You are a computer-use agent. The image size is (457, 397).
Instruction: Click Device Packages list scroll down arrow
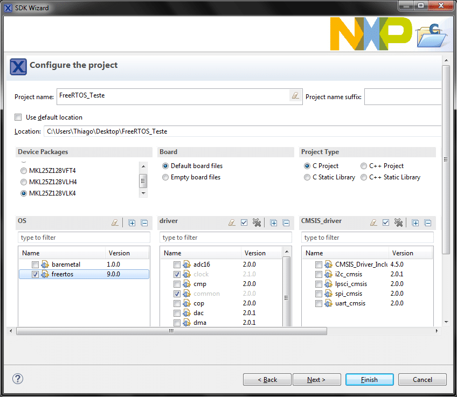[x=143, y=193]
